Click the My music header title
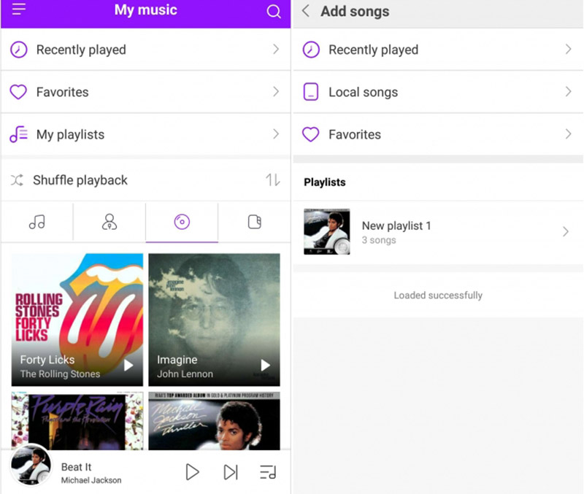 click(145, 10)
